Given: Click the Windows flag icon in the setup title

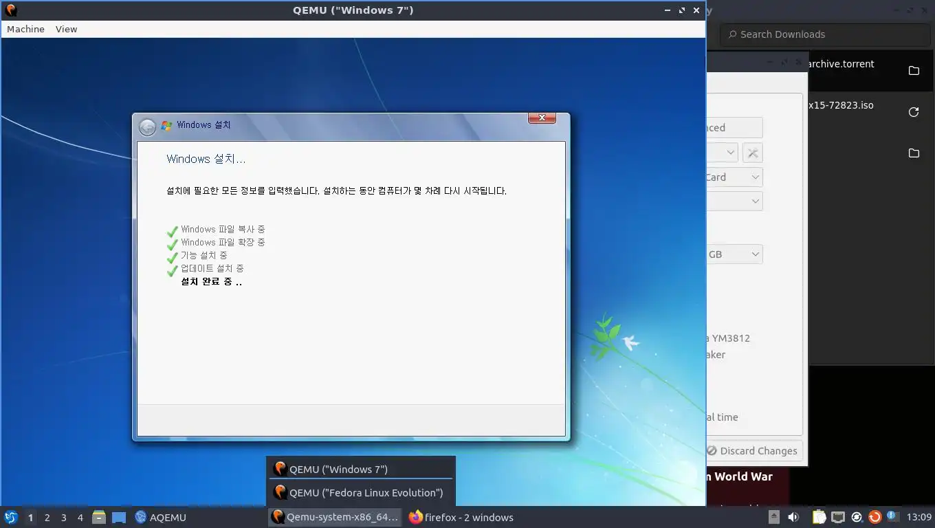Looking at the screenshot, I should pyautogui.click(x=166, y=125).
